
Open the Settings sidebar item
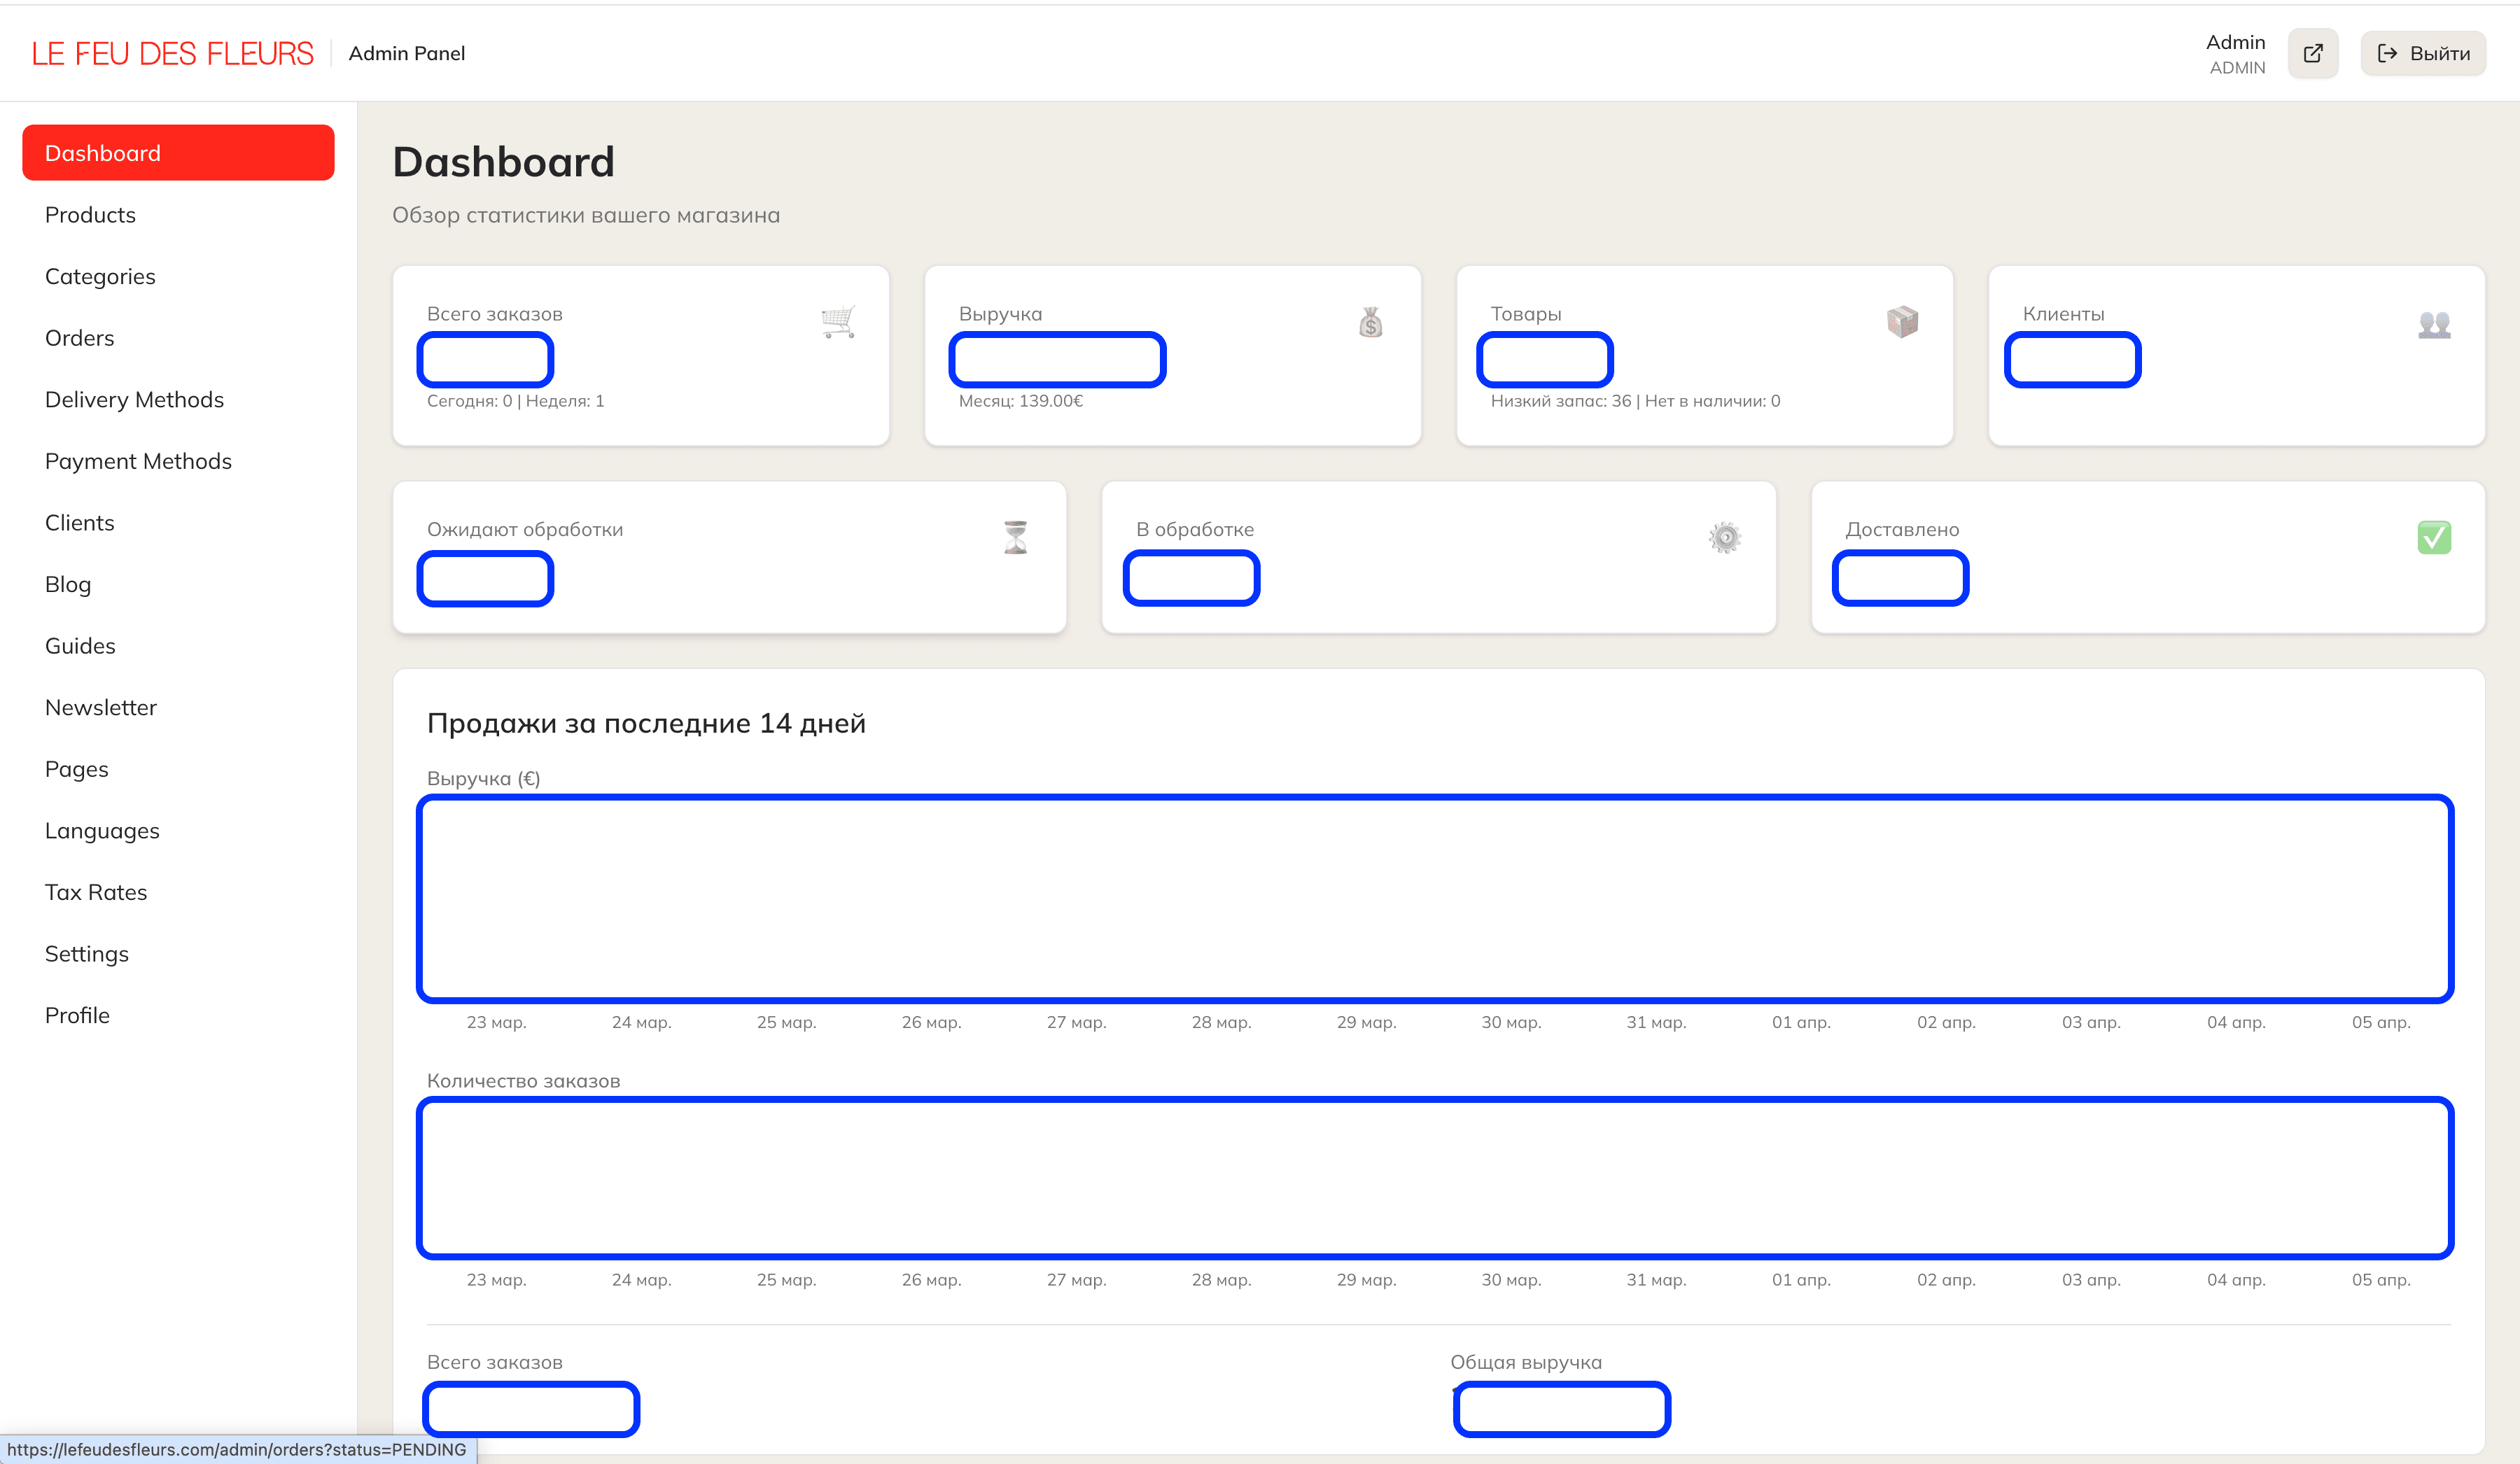pos(87,954)
